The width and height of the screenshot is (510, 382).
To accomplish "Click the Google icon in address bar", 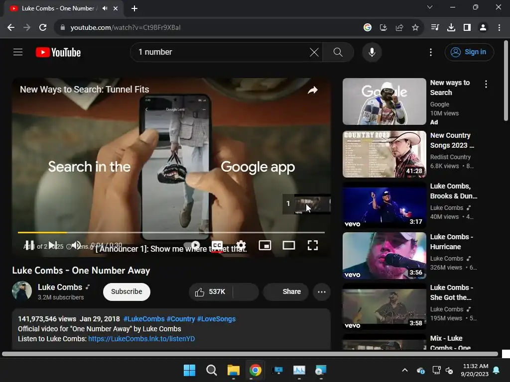I will pyautogui.click(x=368, y=28).
